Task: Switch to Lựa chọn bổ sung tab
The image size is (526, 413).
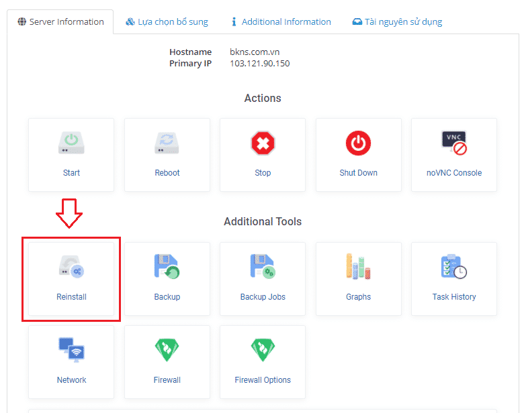Action: tap(167, 22)
